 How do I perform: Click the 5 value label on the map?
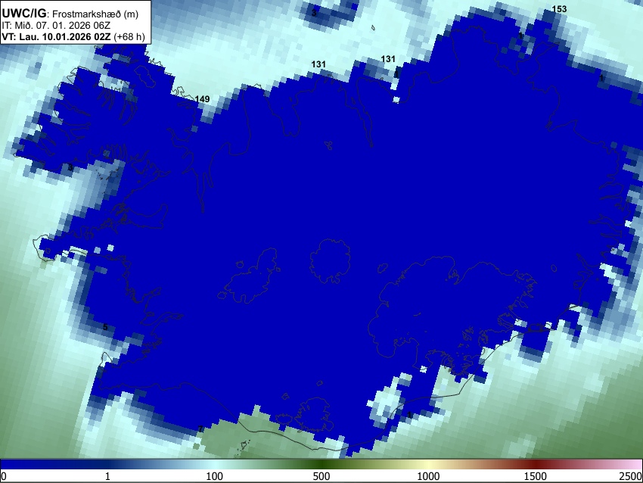[105, 327]
